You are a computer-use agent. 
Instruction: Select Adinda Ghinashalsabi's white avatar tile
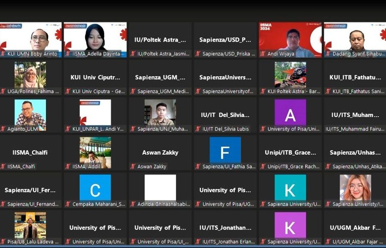160,188
